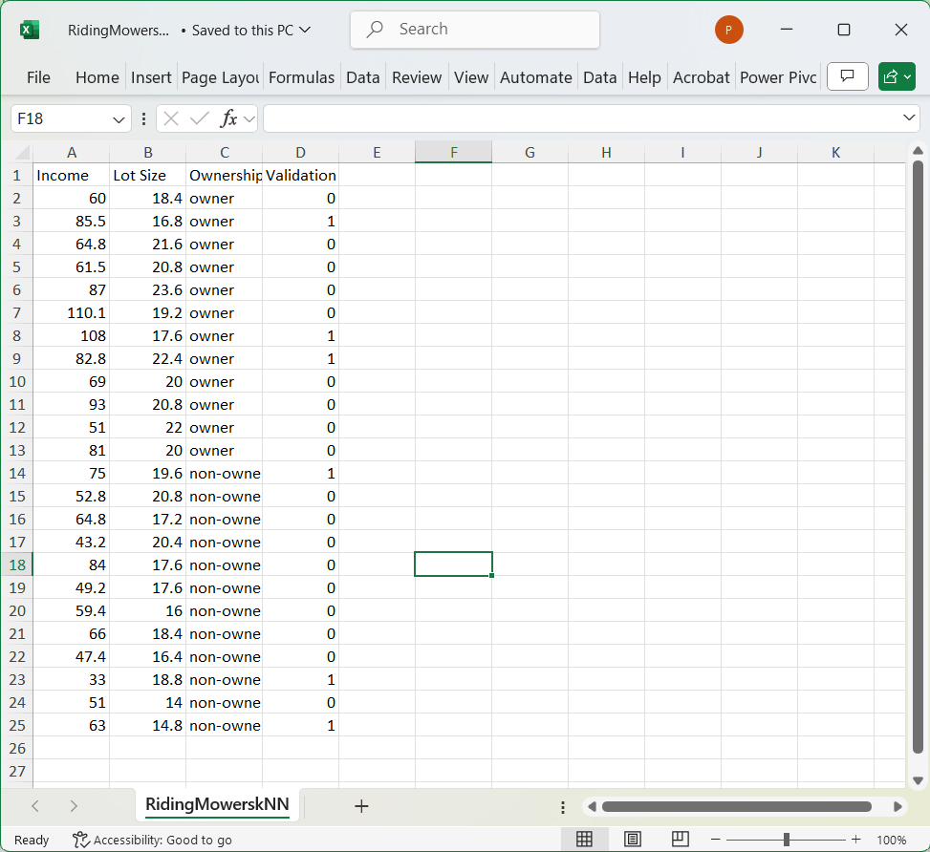The height and width of the screenshot is (852, 930).
Task: Click the new sheet plus icon
Action: click(x=361, y=806)
